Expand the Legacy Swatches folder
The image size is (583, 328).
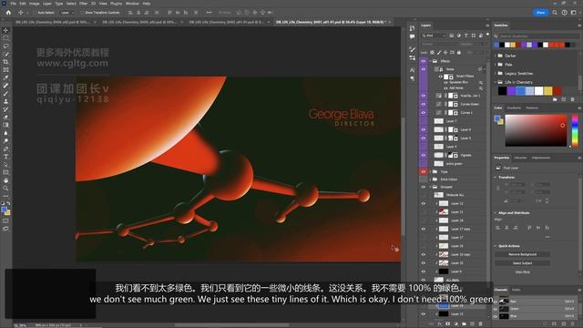click(496, 73)
